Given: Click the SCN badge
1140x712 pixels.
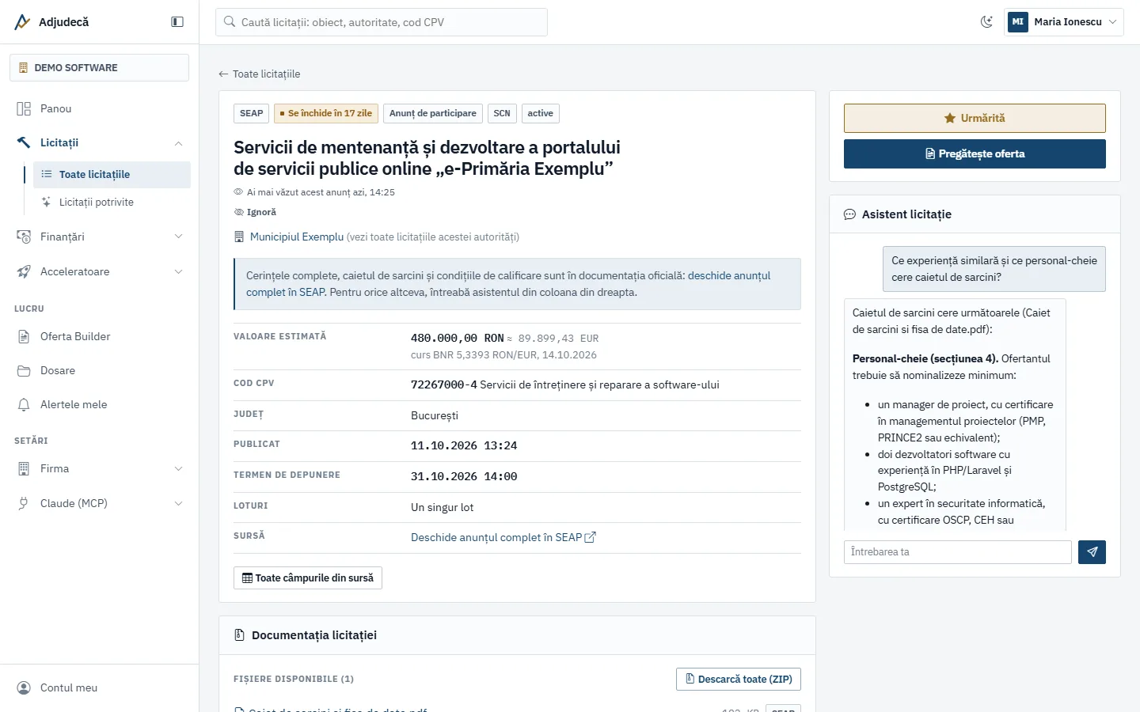Looking at the screenshot, I should (502, 113).
